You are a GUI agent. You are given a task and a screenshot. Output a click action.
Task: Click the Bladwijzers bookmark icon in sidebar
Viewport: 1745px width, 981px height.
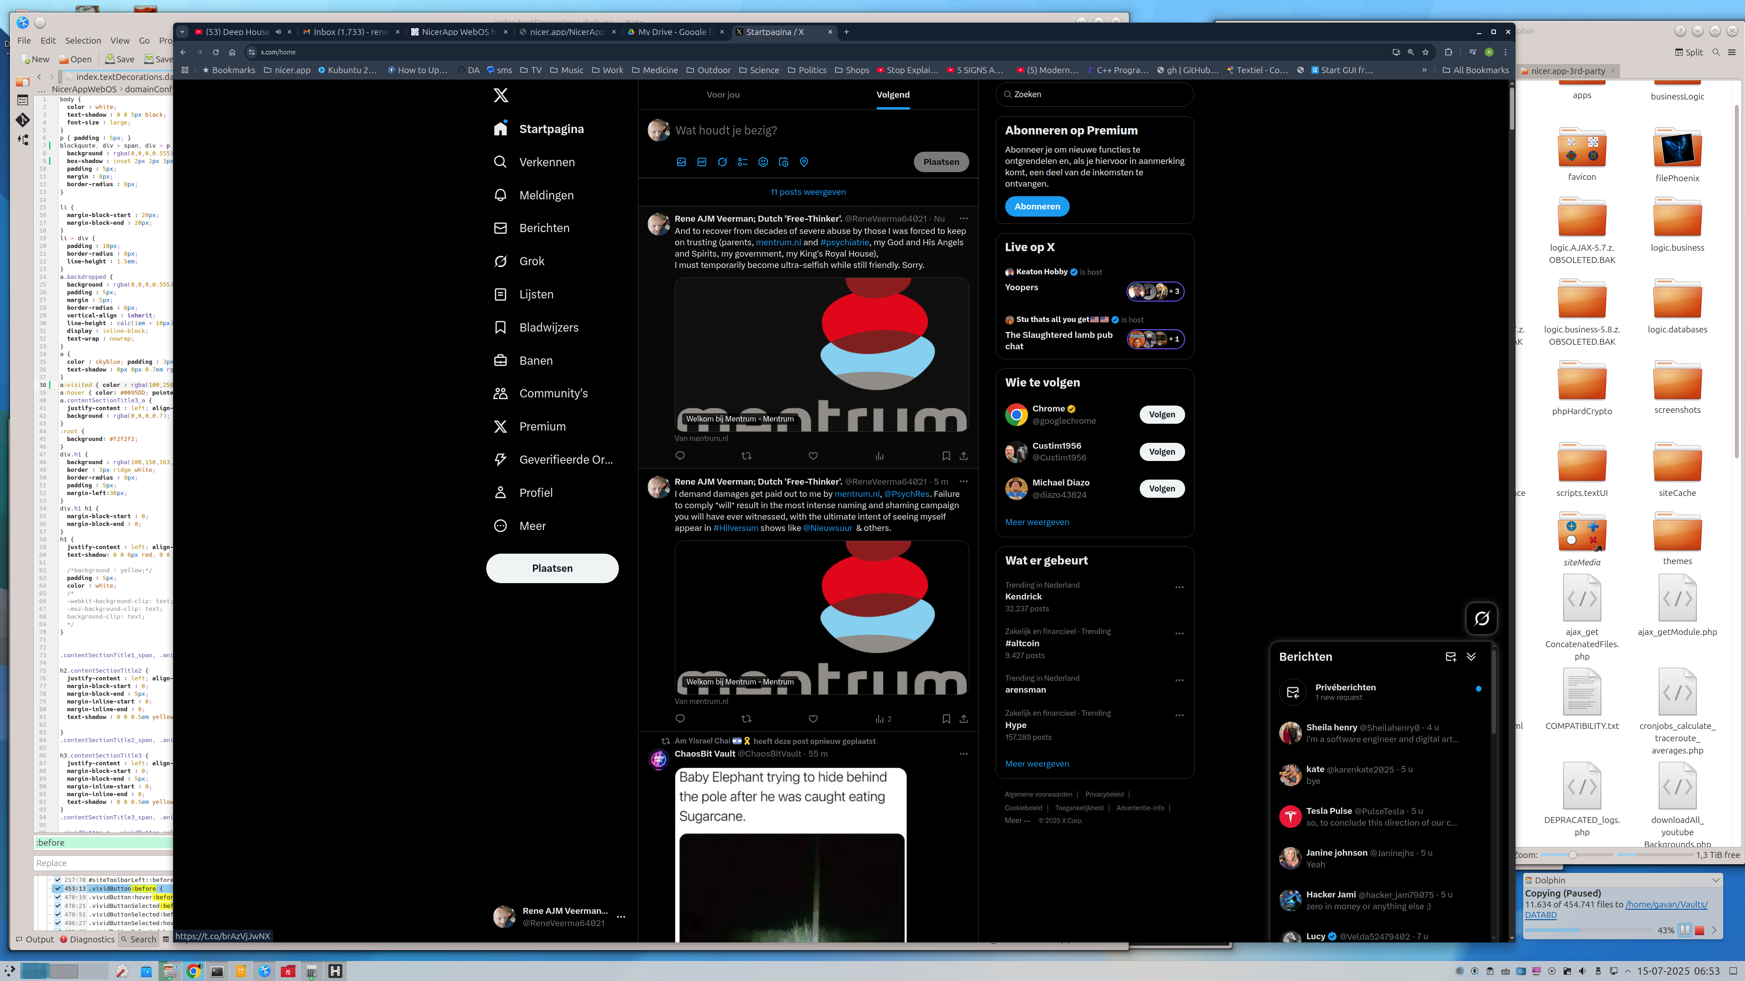[x=501, y=327]
